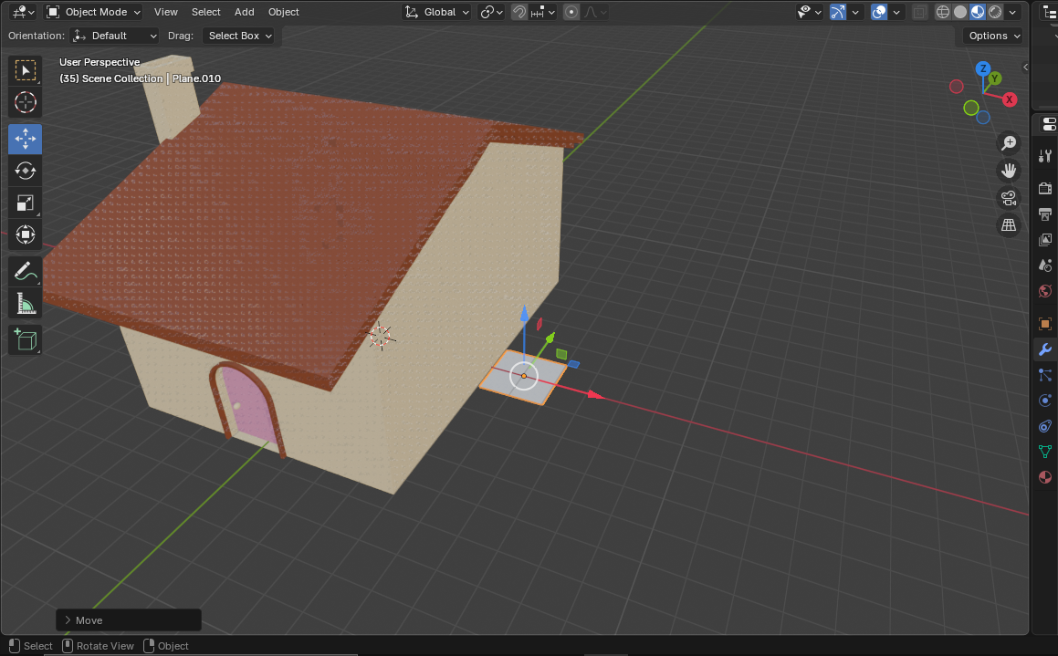Open the Object properties tab
The height and width of the screenshot is (656, 1058).
click(1045, 324)
